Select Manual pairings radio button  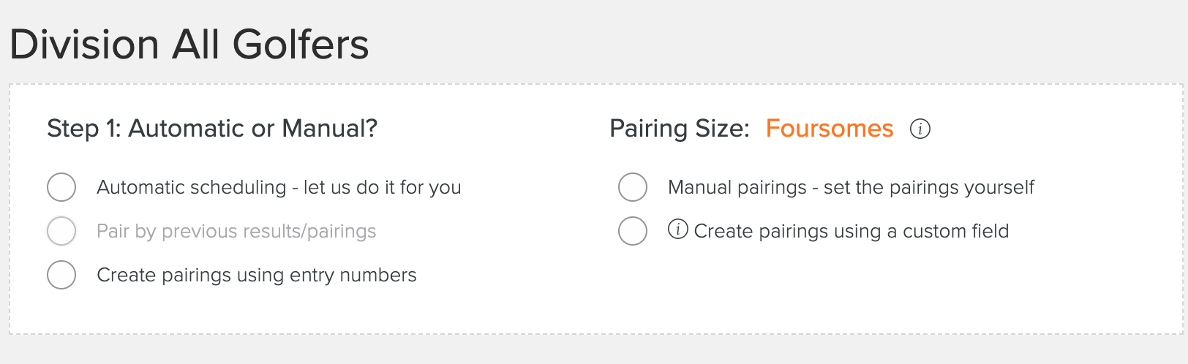[633, 187]
